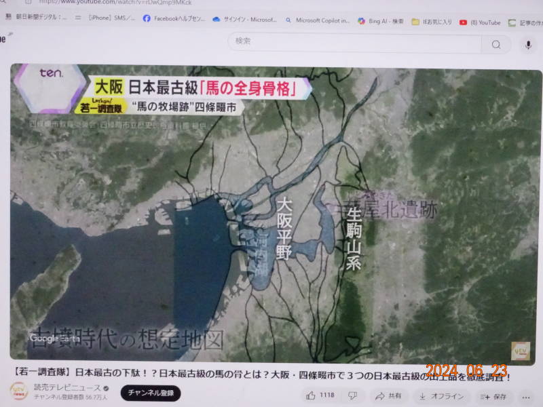Open the Facebook help center bookmark

pyautogui.click(x=174, y=18)
